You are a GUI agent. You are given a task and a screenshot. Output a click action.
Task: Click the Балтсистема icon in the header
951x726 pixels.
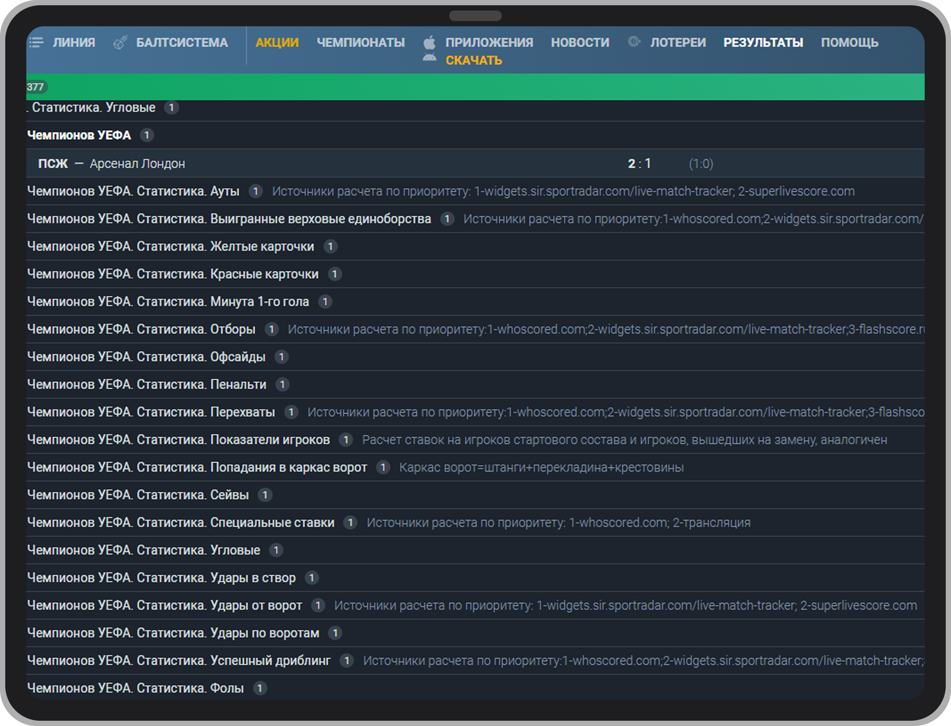tap(120, 43)
